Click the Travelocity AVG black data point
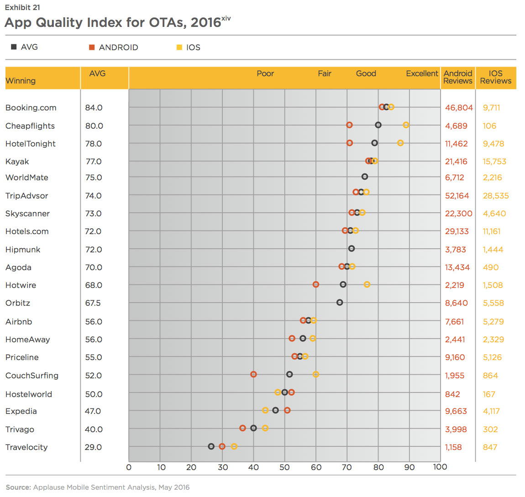Screen dimensions: 525x497 coord(211,446)
